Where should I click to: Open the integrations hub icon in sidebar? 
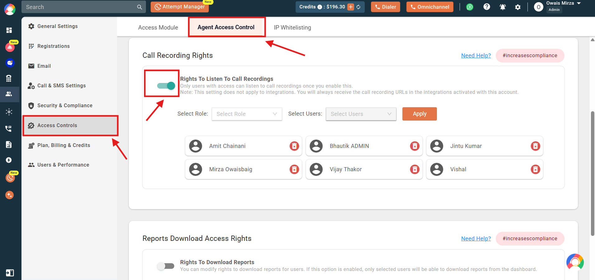pyautogui.click(x=9, y=112)
